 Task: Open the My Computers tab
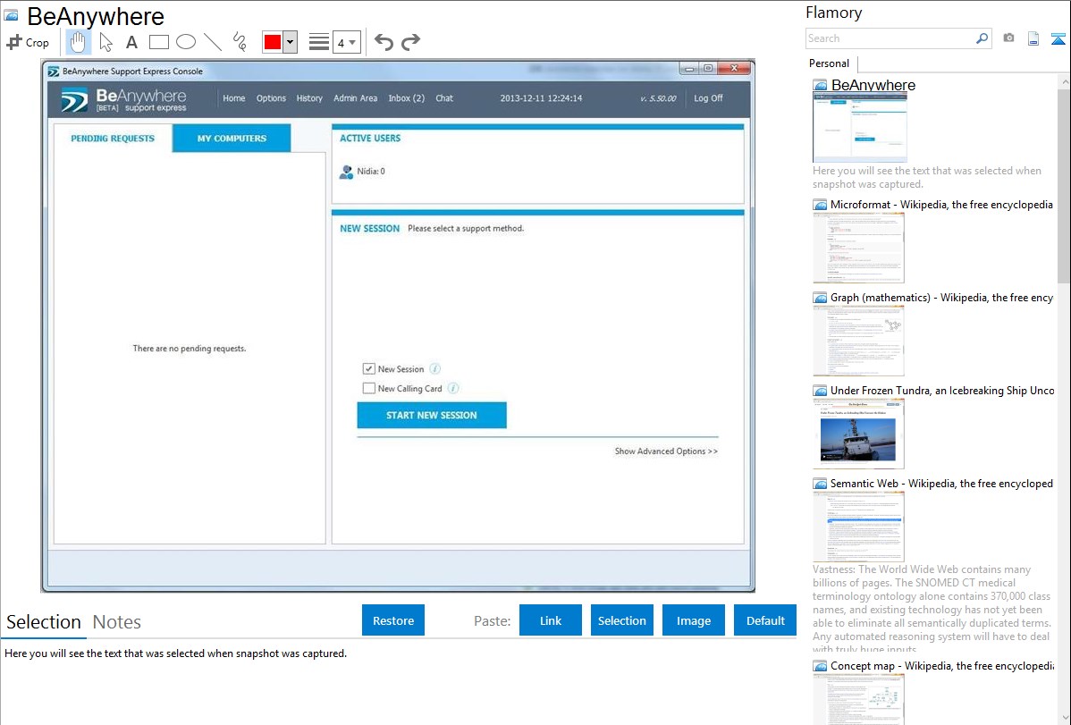(232, 138)
